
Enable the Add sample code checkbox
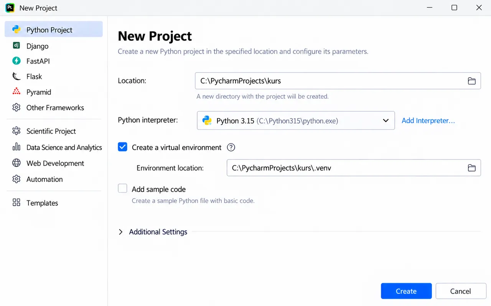(122, 189)
